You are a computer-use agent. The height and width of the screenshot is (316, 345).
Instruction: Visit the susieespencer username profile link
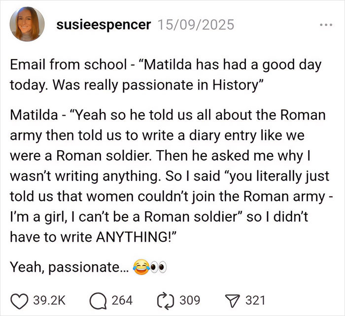103,25
